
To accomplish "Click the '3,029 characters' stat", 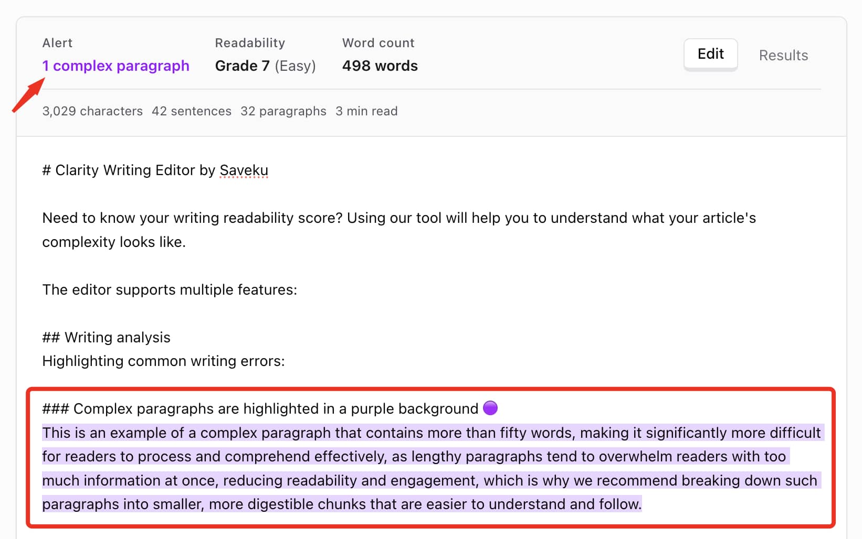I will click(x=92, y=111).
